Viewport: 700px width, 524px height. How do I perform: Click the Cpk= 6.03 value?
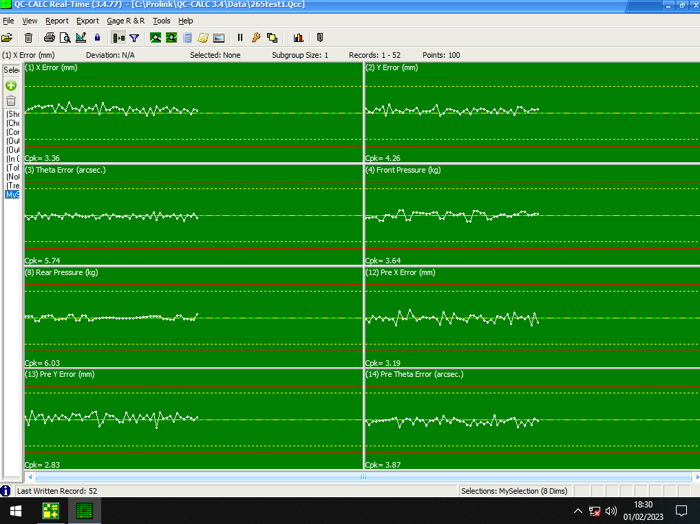[42, 363]
